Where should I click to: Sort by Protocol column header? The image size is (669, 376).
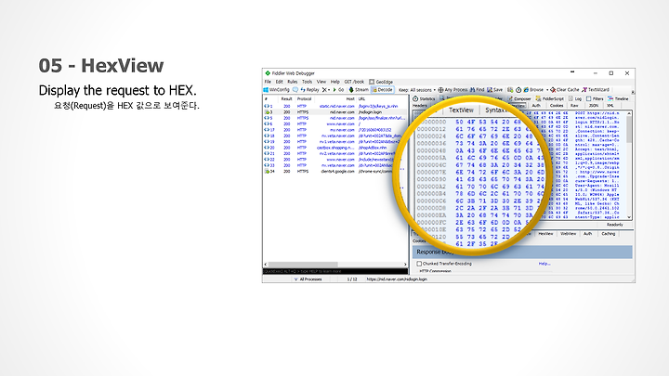[304, 99]
